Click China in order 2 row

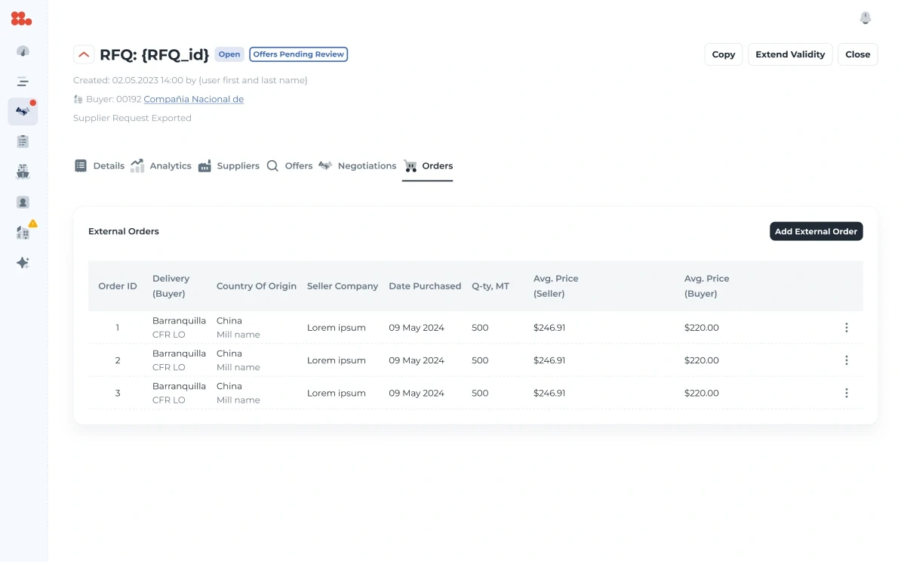coord(229,354)
